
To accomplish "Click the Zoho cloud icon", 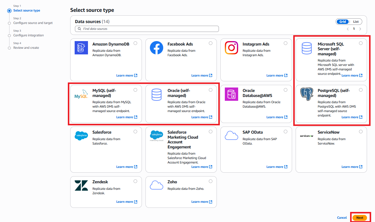I will pos(156,185).
